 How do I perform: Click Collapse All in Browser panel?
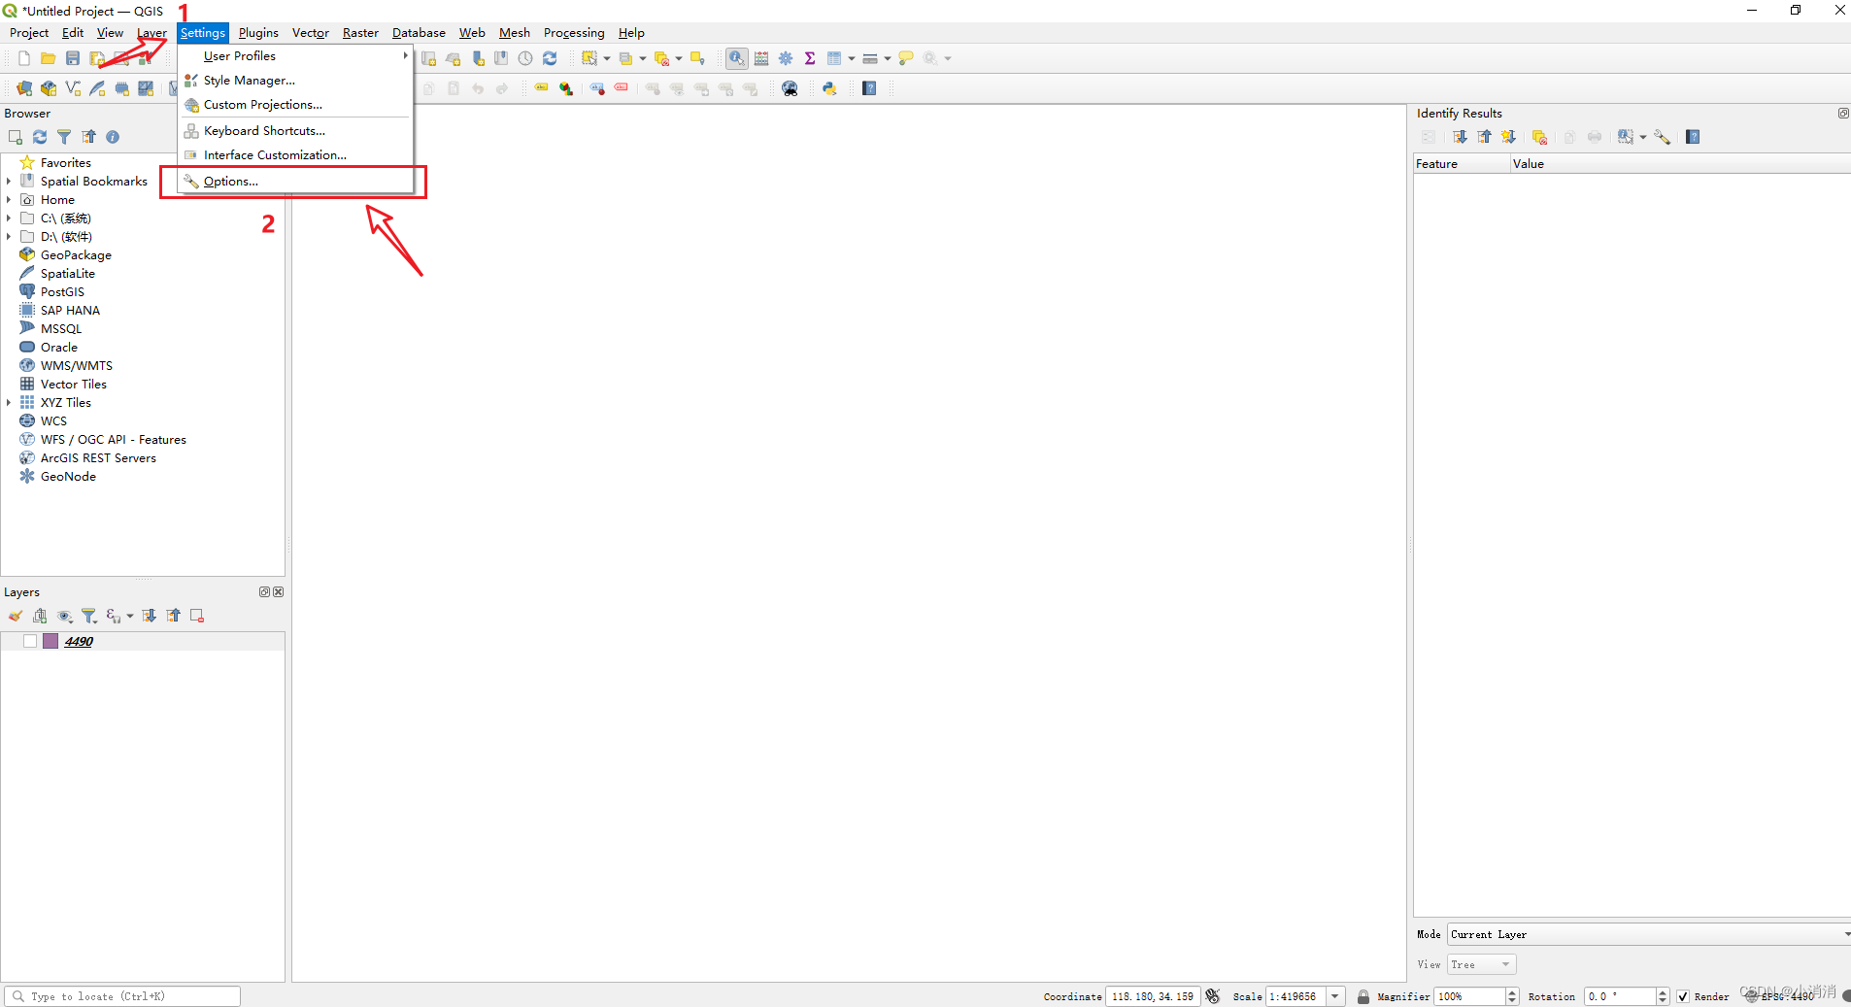88,137
